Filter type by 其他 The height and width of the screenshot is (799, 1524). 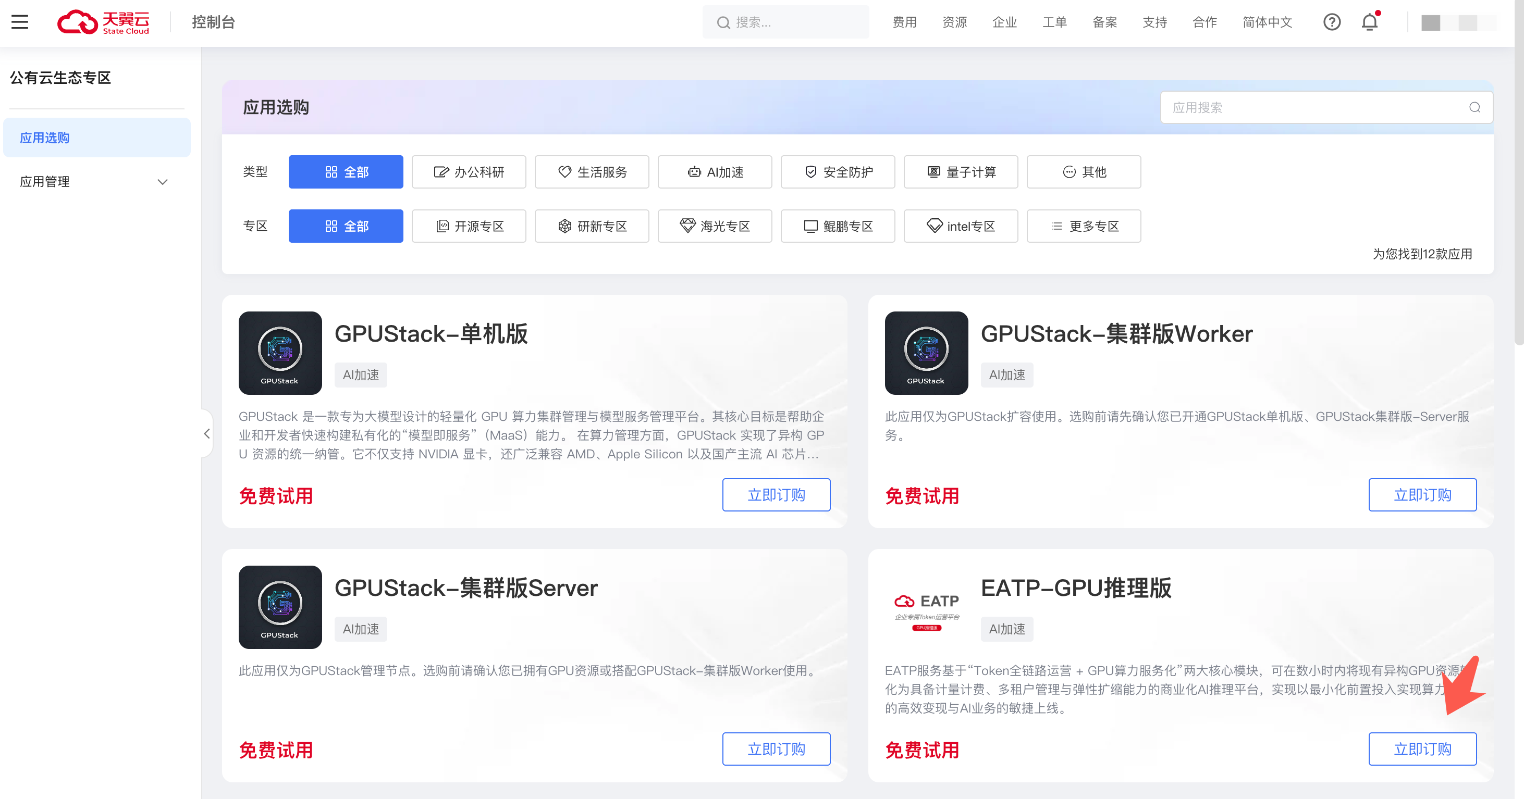[x=1084, y=171]
